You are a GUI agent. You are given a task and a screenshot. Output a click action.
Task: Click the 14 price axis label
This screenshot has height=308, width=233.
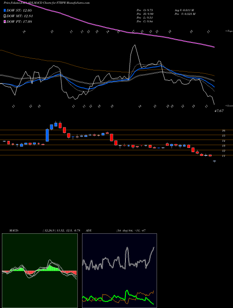coord(223,140)
